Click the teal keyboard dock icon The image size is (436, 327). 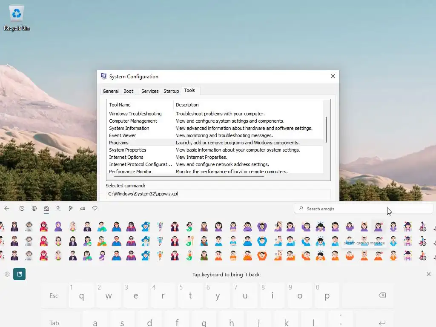[x=20, y=274]
